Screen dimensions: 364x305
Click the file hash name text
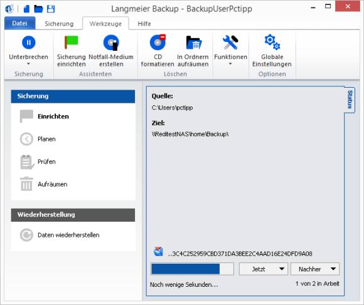(x=240, y=254)
